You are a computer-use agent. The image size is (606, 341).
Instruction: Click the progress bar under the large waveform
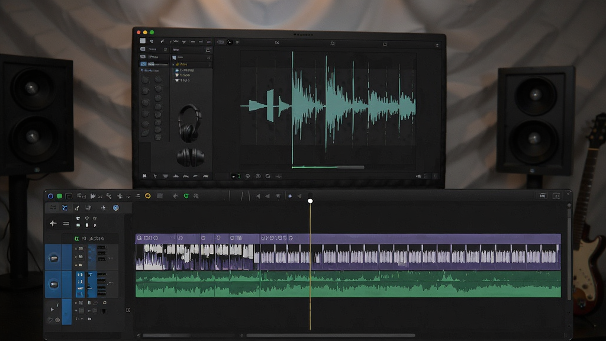[x=328, y=168]
